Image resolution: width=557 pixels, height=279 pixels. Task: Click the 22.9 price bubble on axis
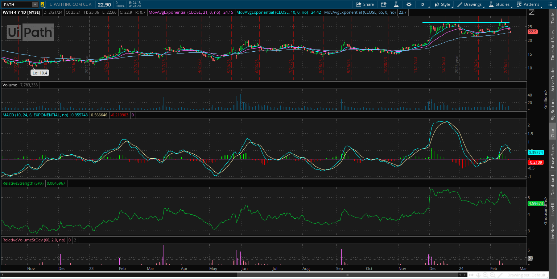pyautogui.click(x=532, y=32)
